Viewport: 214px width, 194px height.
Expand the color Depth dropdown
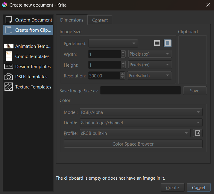click(141, 123)
